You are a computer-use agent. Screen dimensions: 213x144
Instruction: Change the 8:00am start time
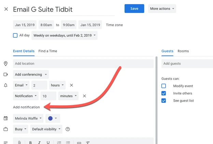46,25
